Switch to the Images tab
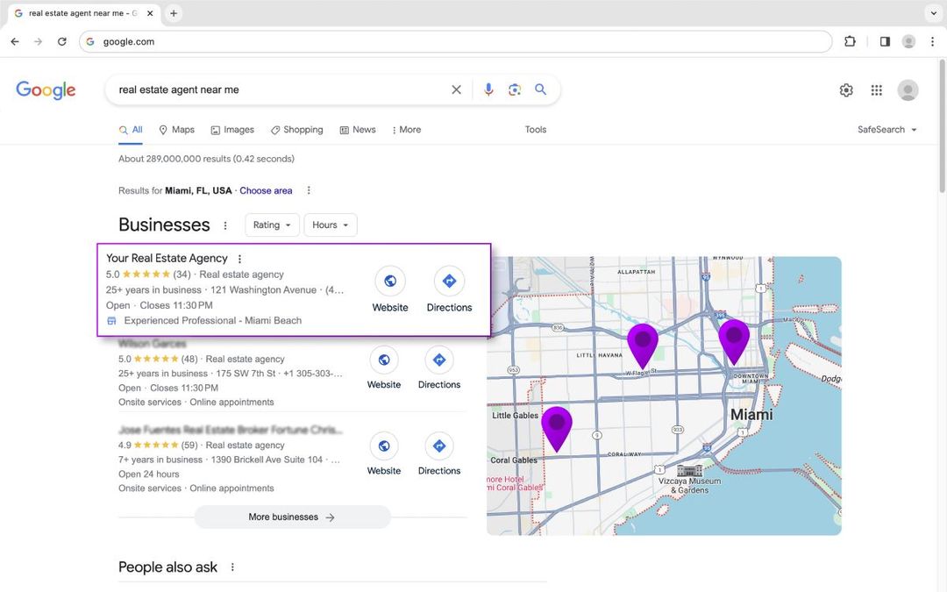This screenshot has height=592, width=947. tap(232, 130)
